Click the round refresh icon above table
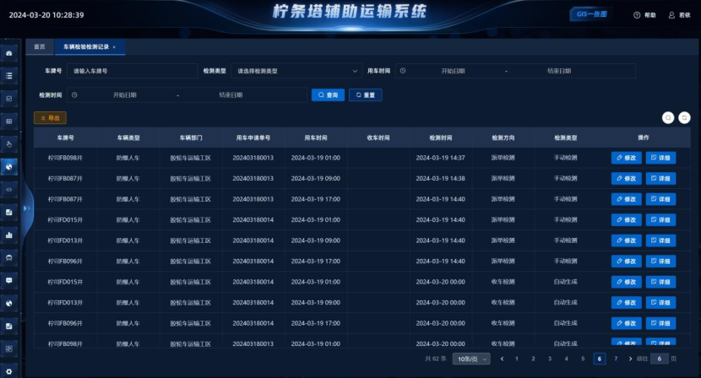Image resolution: width=701 pixels, height=378 pixels. pos(685,118)
